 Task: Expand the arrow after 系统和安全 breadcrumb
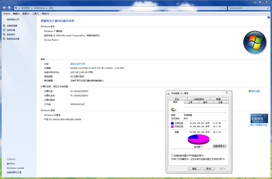click(x=47, y=8)
